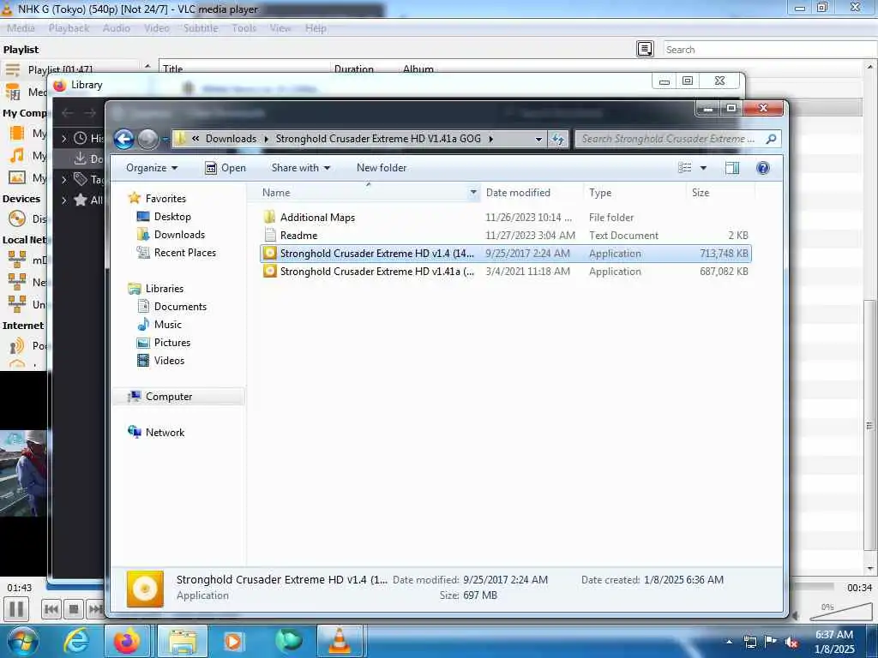
Task: Refresh the Explorer folder view
Action: click(x=557, y=139)
